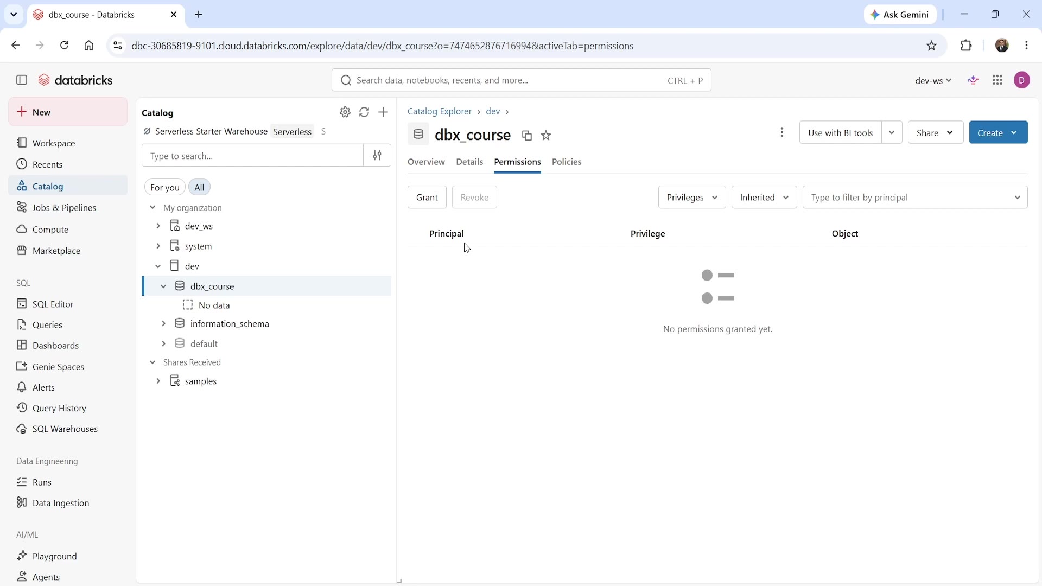Open browser tab search dropdown arrow
The image size is (1042, 586).
point(14,15)
